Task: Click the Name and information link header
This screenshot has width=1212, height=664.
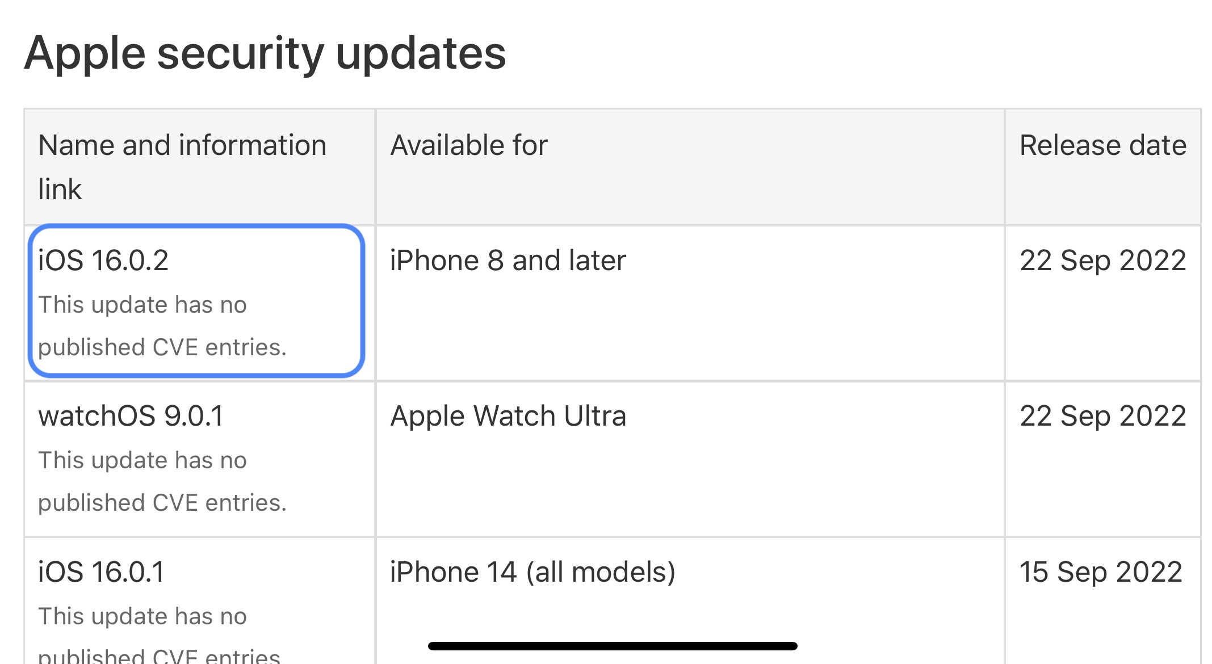Action: click(182, 146)
